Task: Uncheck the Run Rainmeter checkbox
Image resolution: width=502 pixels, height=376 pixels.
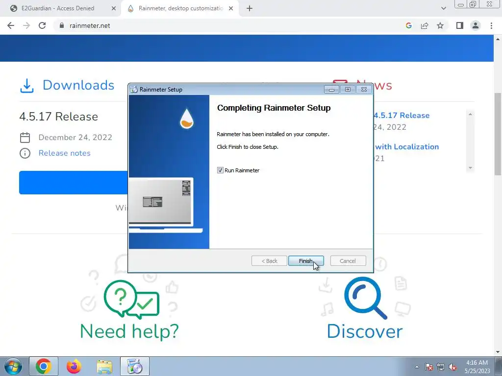Action: (220, 170)
